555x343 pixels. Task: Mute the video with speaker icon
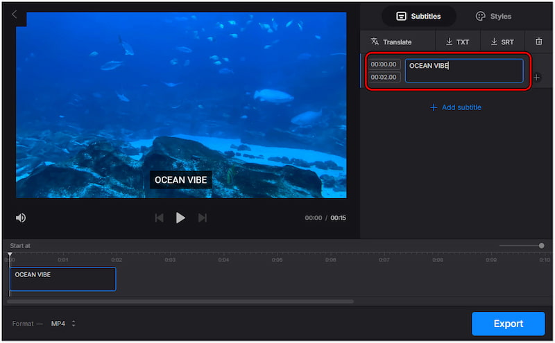21,218
